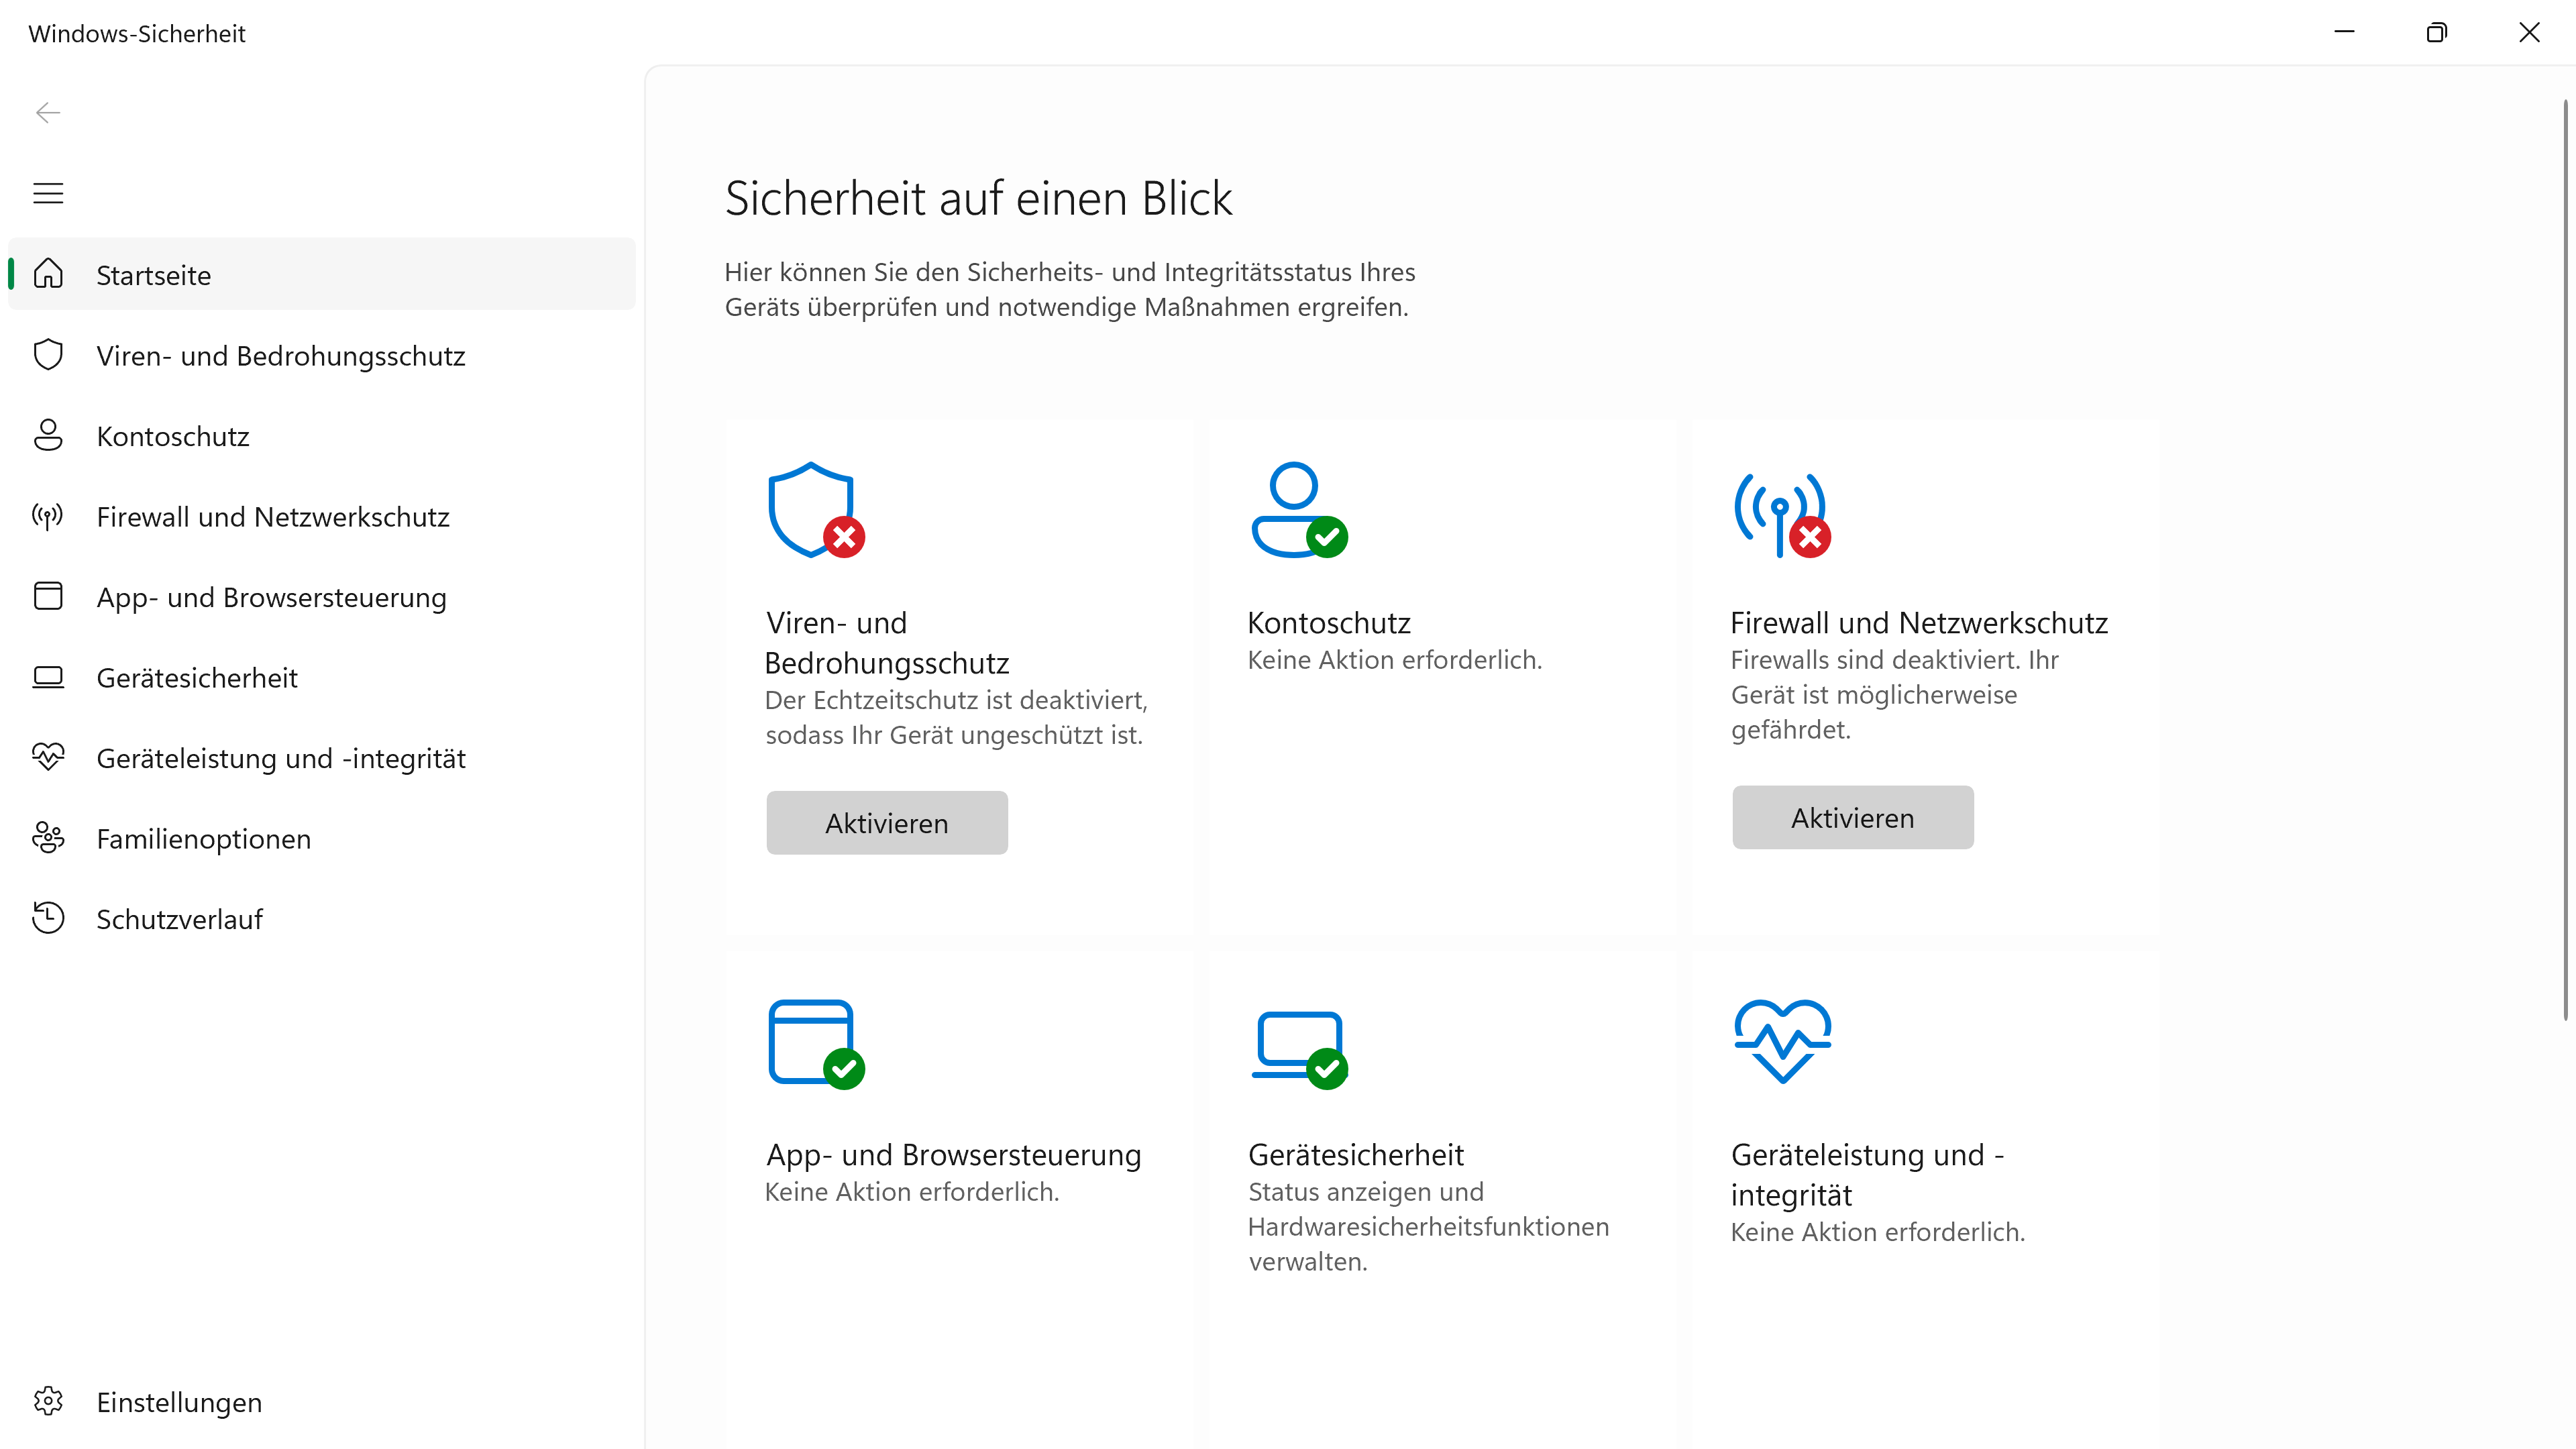Open Geräteleistung und -integrität tile heading

pyautogui.click(x=1867, y=1174)
